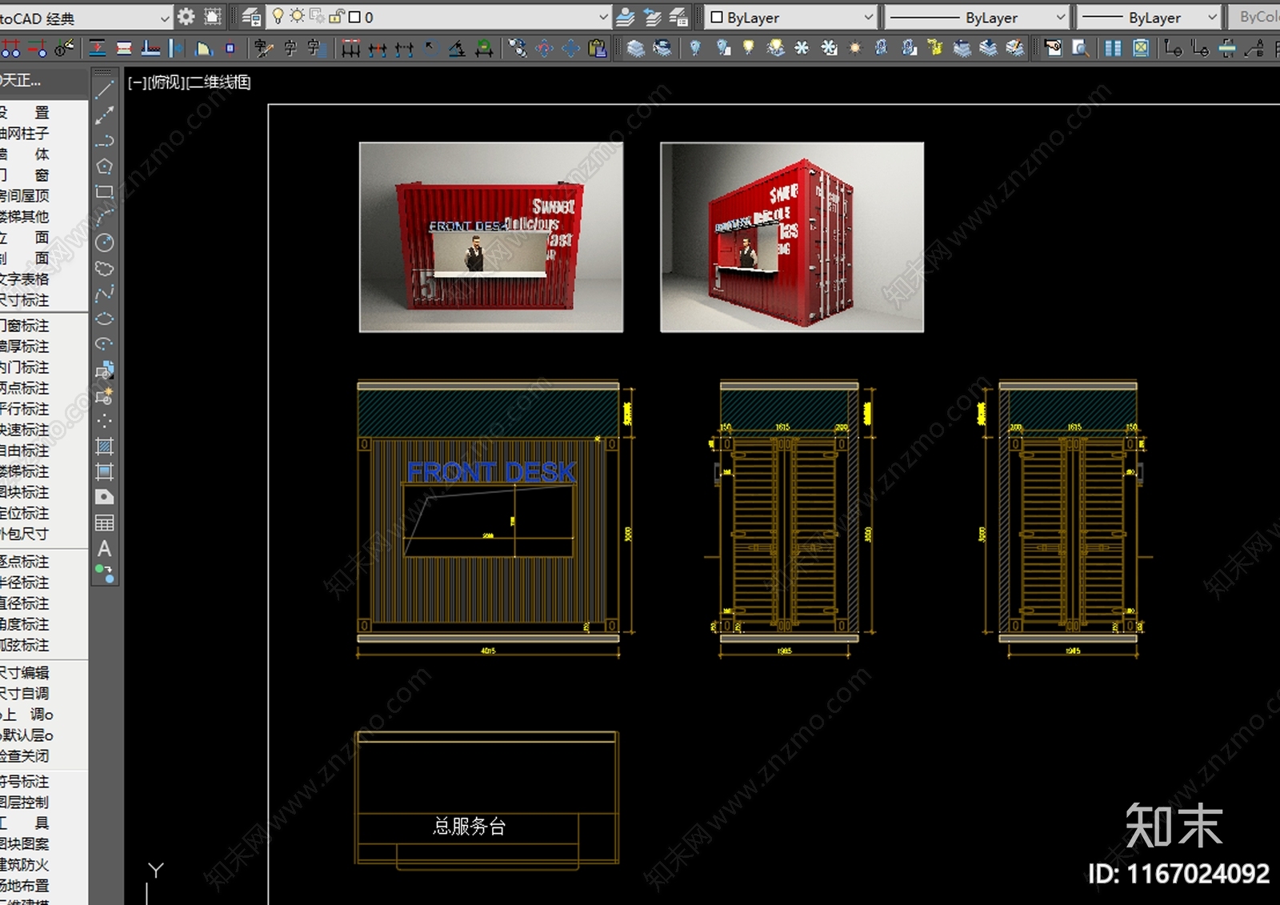Image resolution: width=1280 pixels, height=905 pixels.
Task: Click 尺寸自调 command
Action: coord(25,693)
